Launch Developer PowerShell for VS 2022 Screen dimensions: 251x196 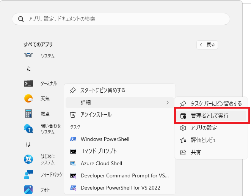[120, 188]
